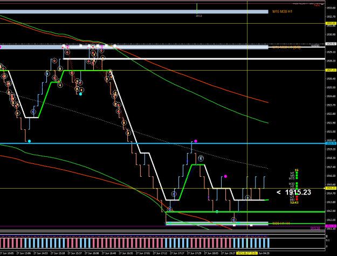Click the large 1915.23 price label
Image resolution: width=337 pixels, height=256 pixels.
(298, 192)
